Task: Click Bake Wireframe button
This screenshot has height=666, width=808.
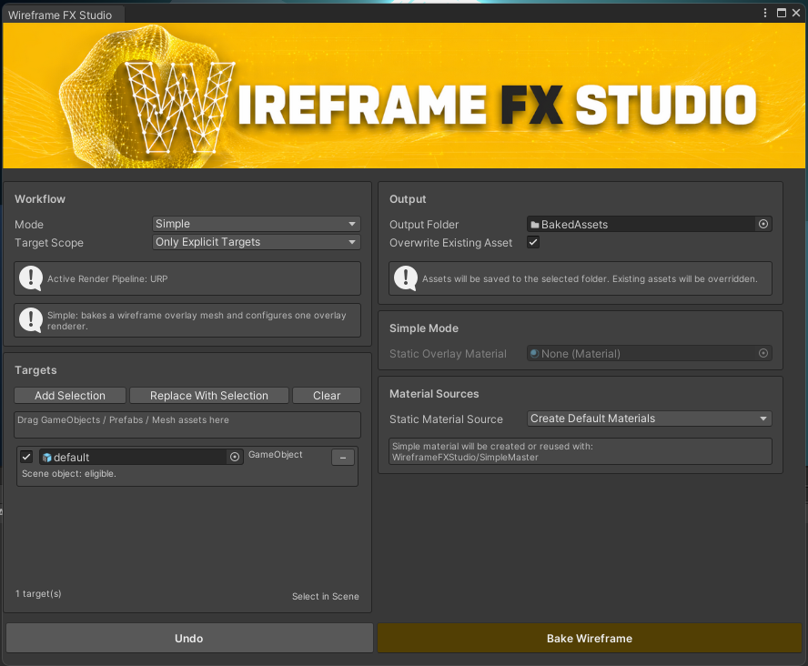Action: coord(589,638)
